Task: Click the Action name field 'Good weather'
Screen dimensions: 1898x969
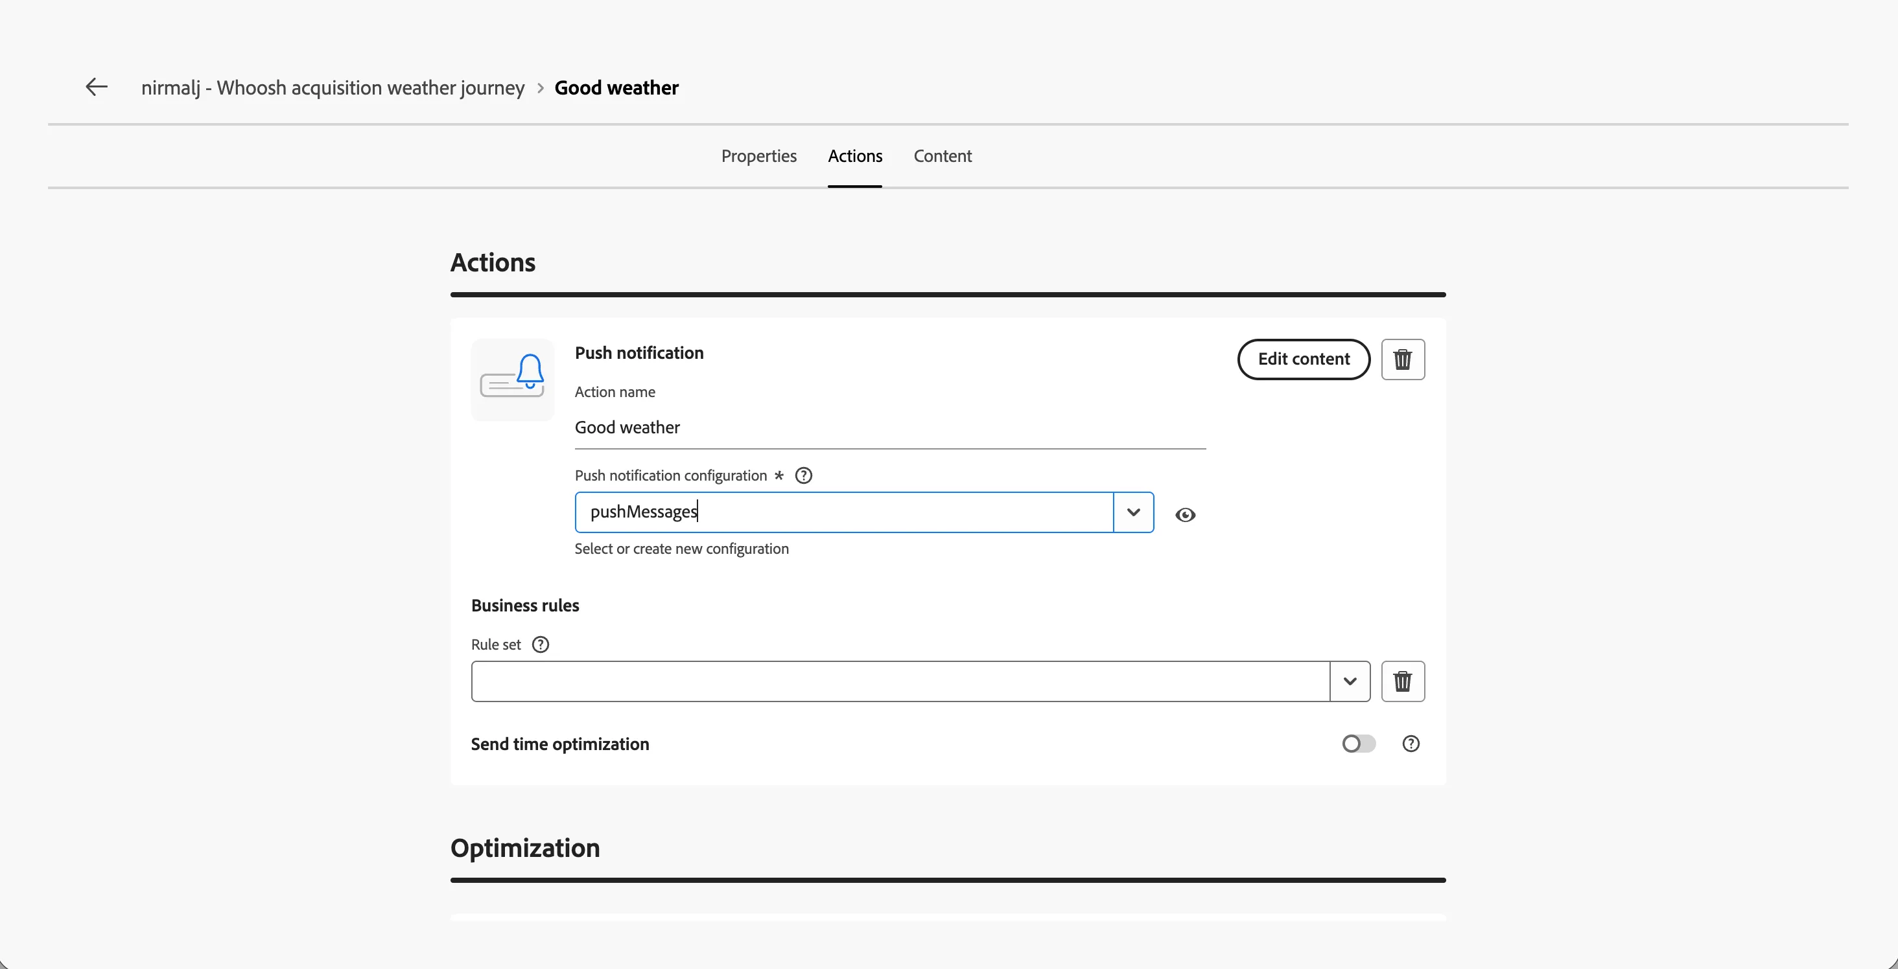Action: (x=890, y=427)
